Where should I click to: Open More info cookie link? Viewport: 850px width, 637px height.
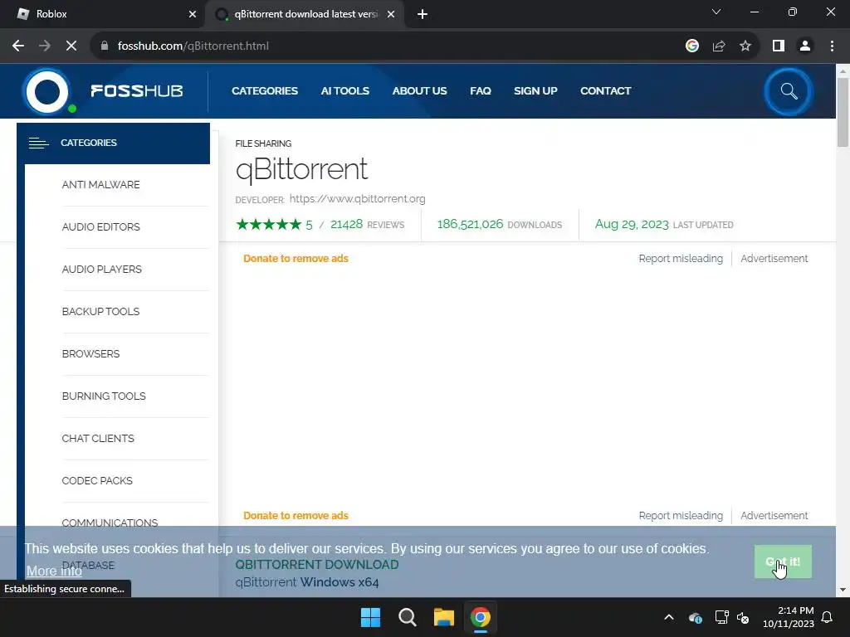54,571
